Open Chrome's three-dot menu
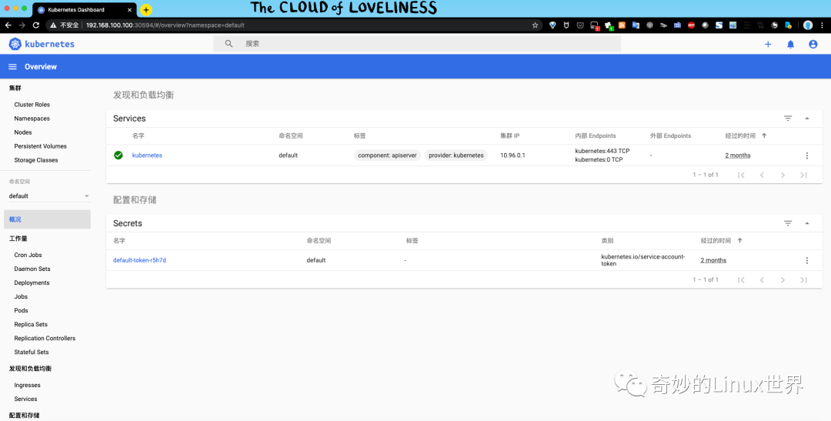 pyautogui.click(x=822, y=25)
